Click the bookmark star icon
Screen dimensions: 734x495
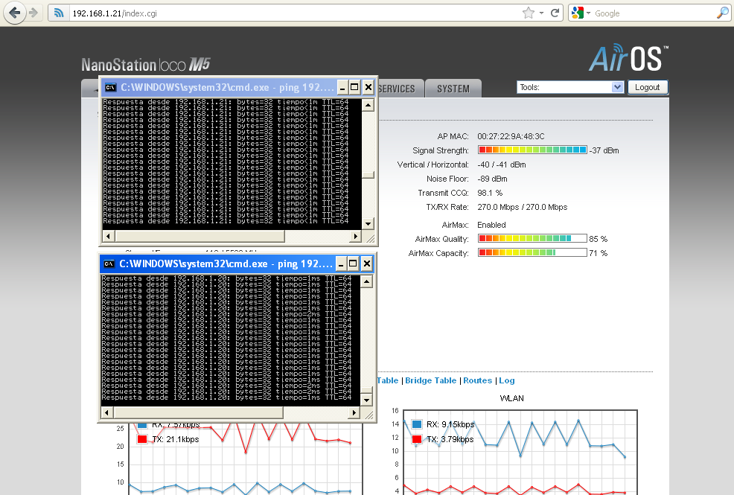(529, 13)
